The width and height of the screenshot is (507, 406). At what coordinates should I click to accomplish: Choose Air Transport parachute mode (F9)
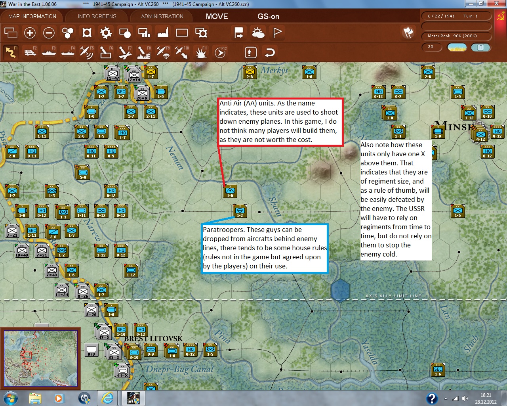click(x=163, y=52)
